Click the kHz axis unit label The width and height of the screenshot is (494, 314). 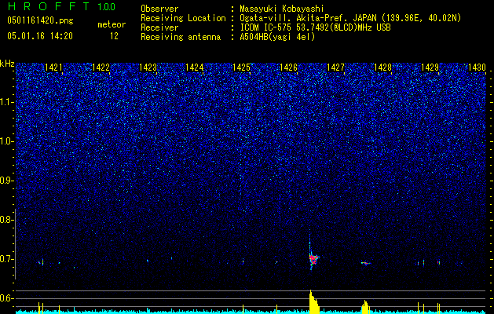7,64
